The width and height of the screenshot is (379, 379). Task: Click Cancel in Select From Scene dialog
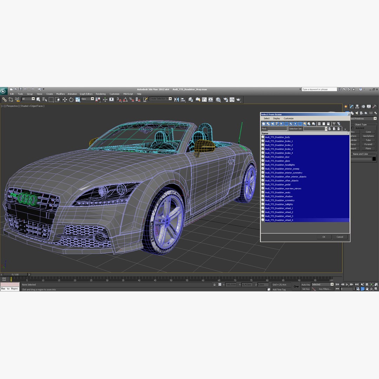[340, 237]
